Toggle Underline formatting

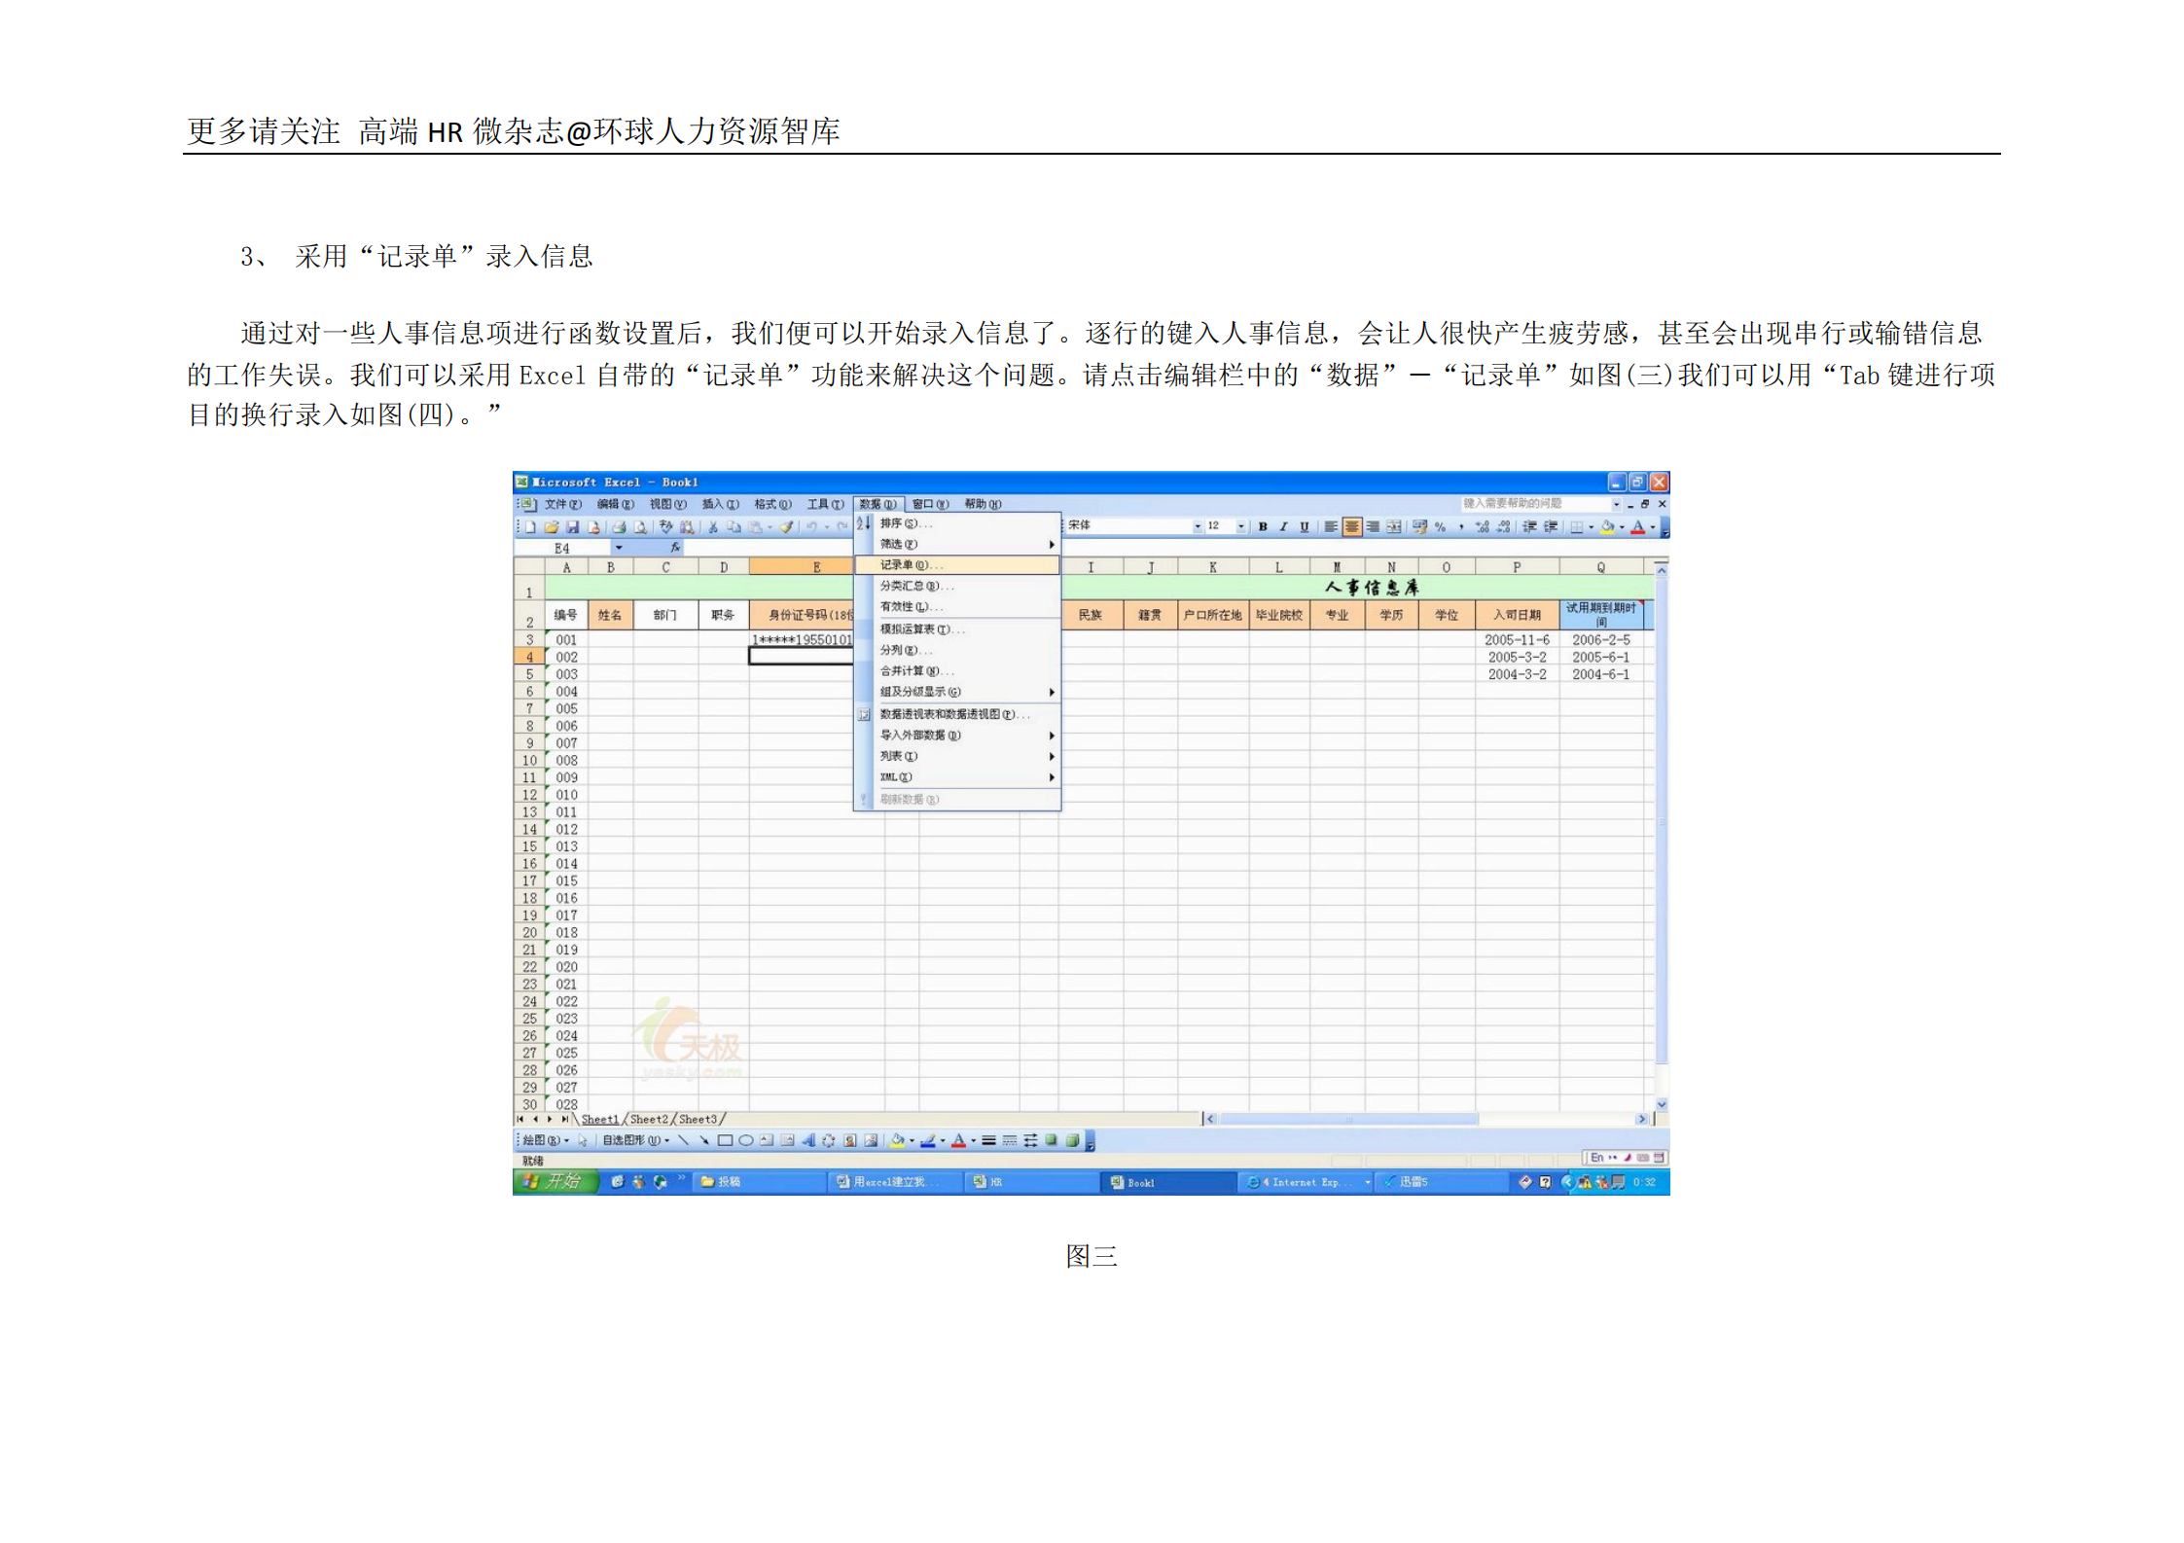point(1304,526)
